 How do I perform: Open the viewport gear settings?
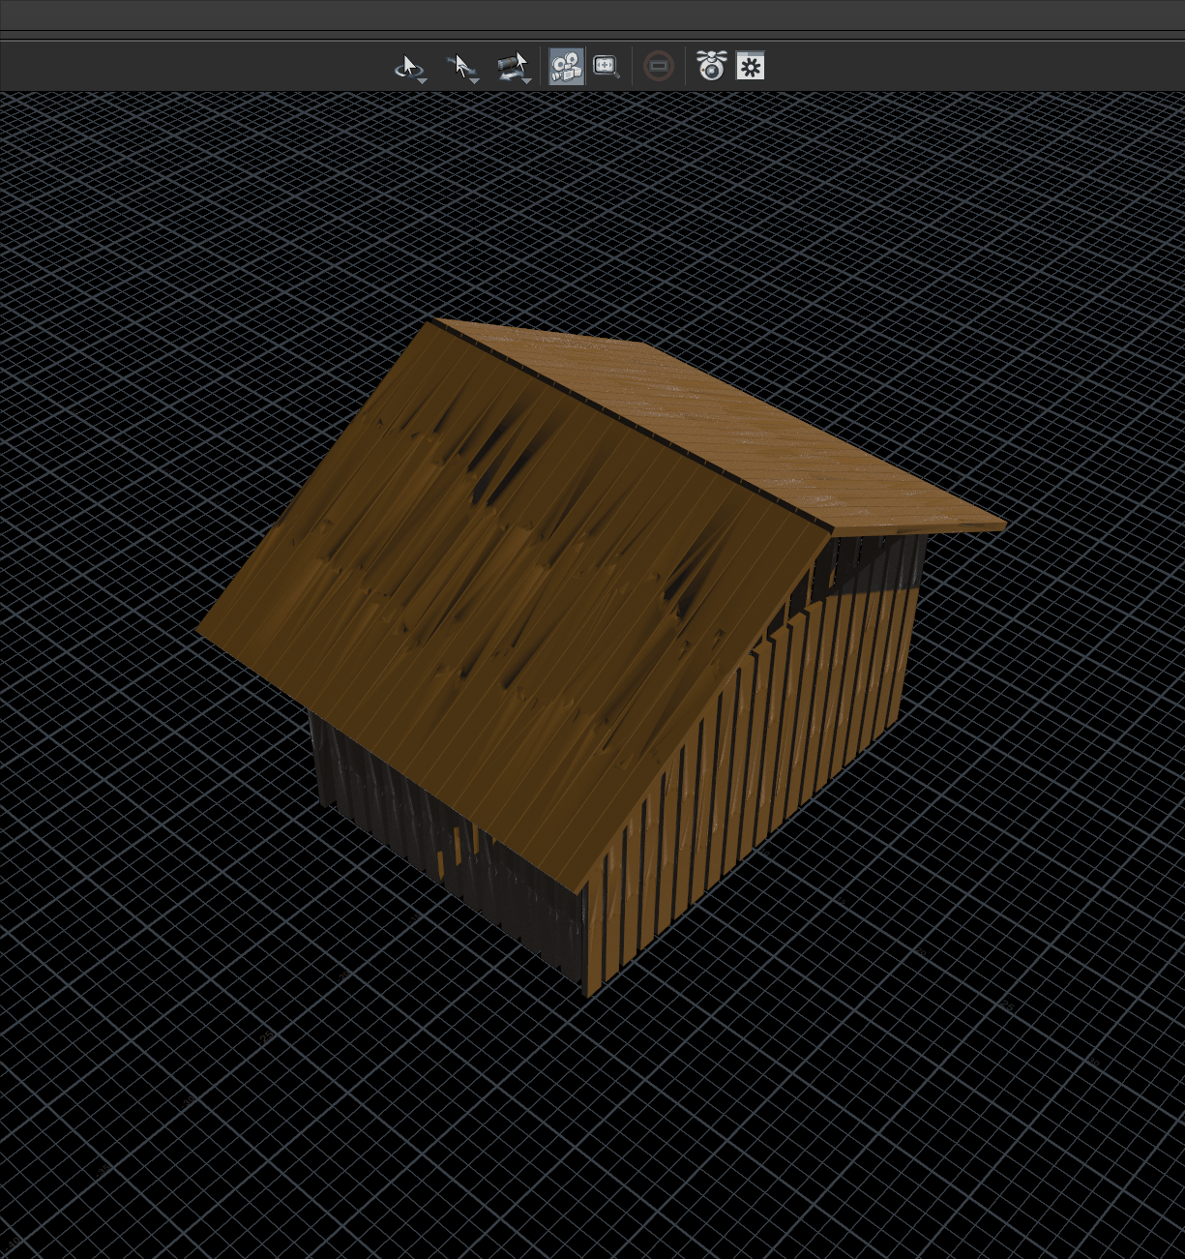coord(751,66)
